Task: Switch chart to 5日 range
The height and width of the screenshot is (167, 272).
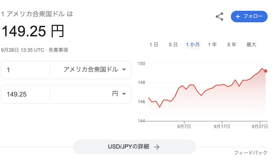Action: tap(173, 45)
